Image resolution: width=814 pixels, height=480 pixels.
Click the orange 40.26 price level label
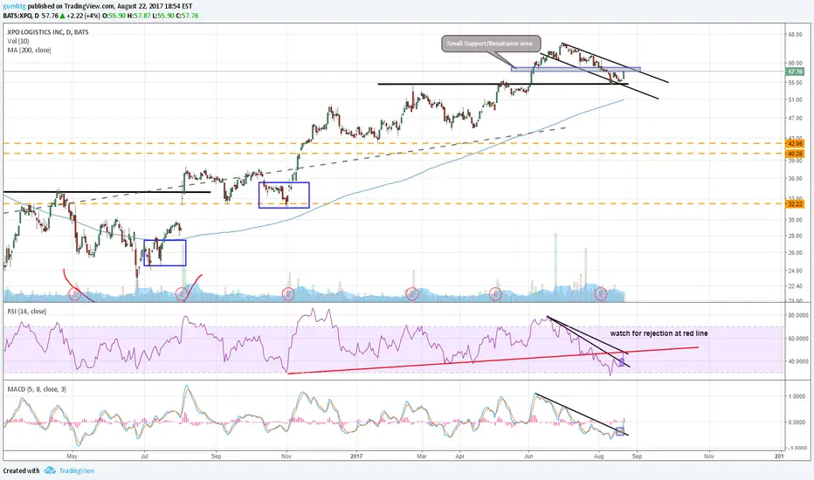(796, 154)
